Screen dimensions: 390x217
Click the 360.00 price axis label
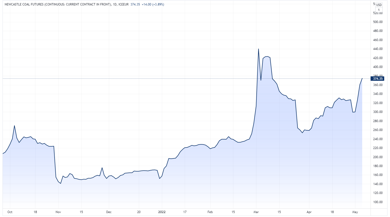coord(378,85)
